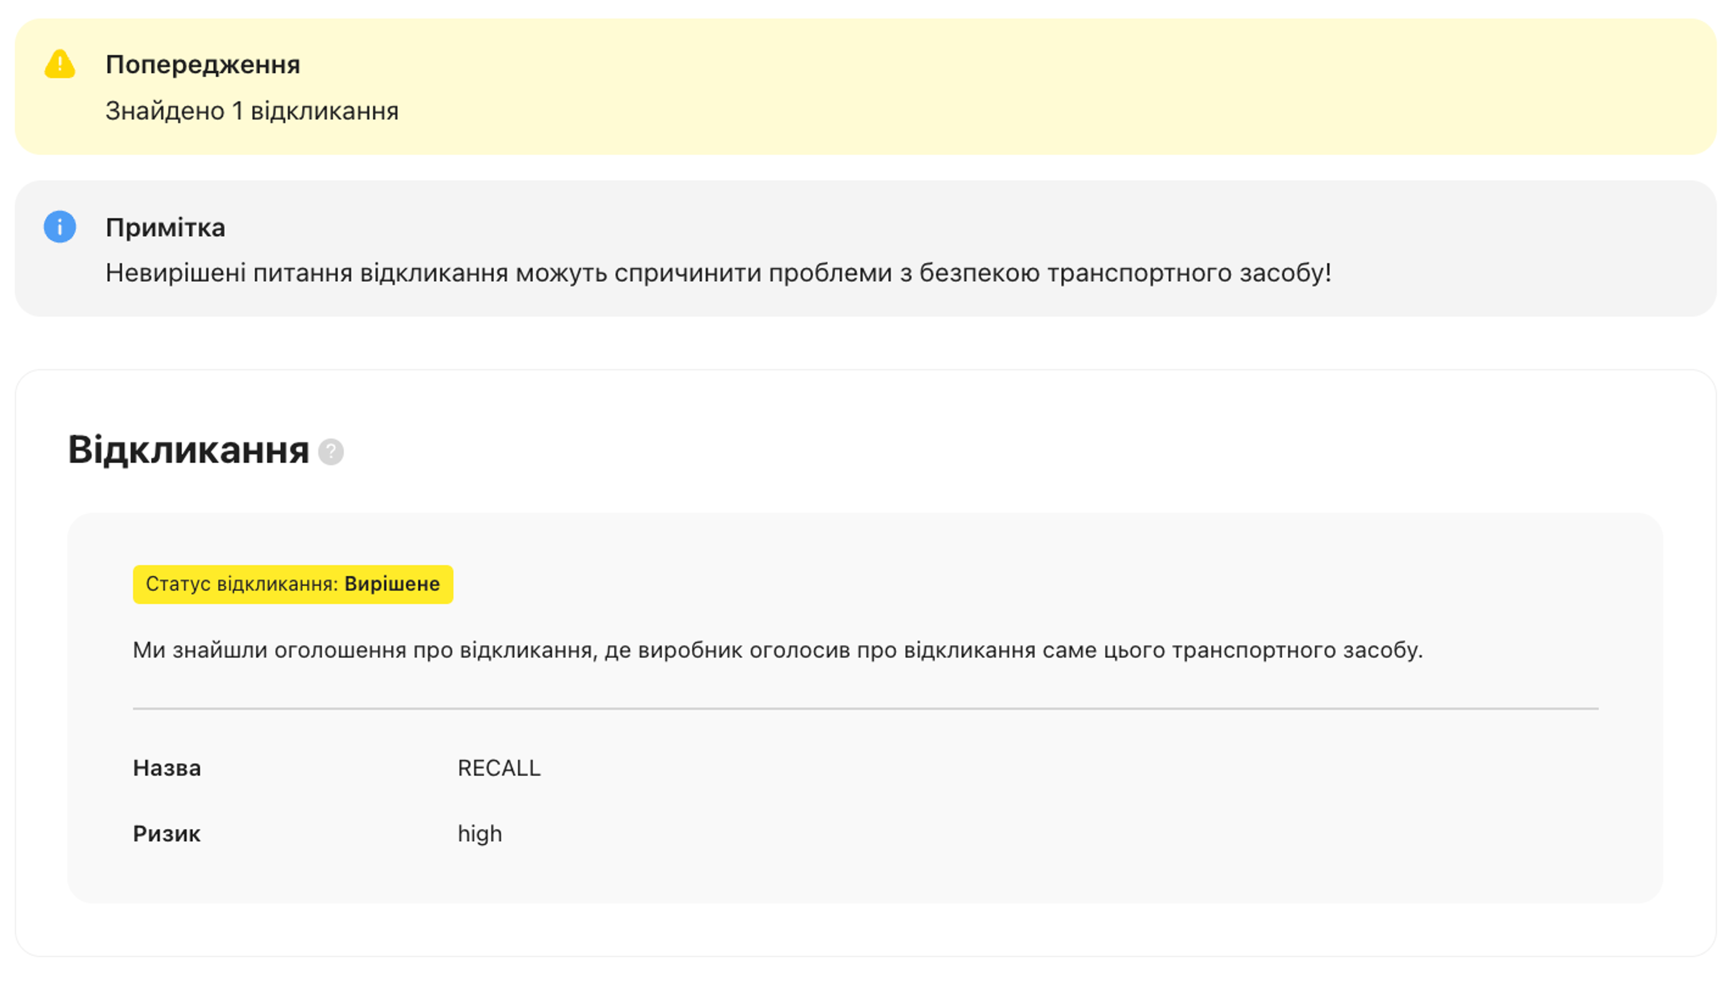The height and width of the screenshot is (981, 1735).
Task: Click the Статус відкликання: Вирішене badge
Action: [293, 584]
